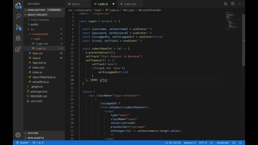
Task: Click 'setIsLoggedIn(true)' on line 17
Action: [x=113, y=72]
